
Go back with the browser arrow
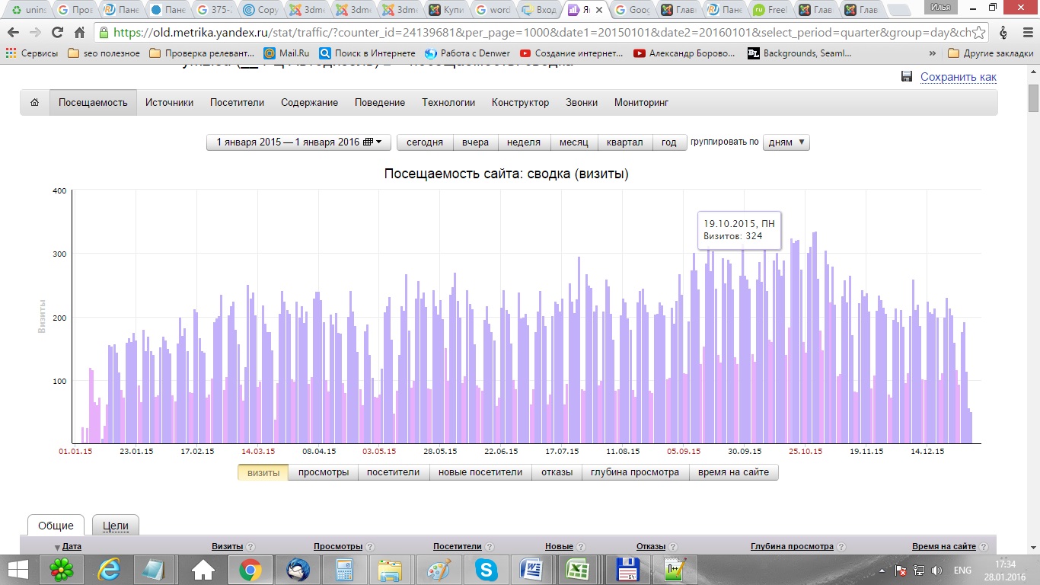pos(13,33)
